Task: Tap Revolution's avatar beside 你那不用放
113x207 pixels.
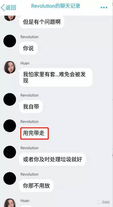Action: pyautogui.click(x=10, y=178)
